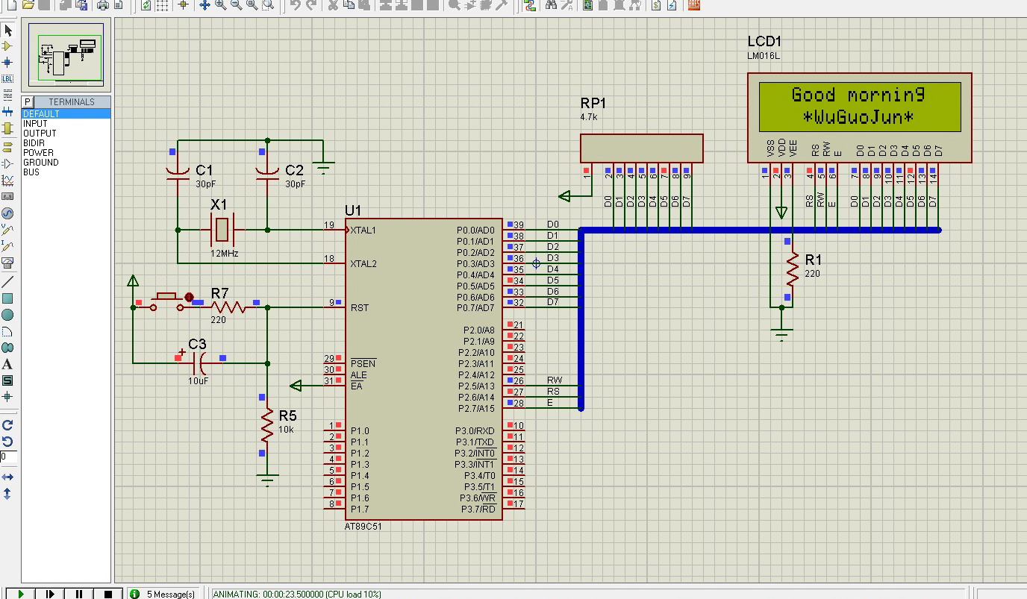Select the Wire Label (LBL) tool

tap(8, 78)
